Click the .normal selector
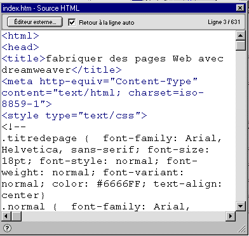The width and height of the screenshot is (249, 236). tap(24, 207)
